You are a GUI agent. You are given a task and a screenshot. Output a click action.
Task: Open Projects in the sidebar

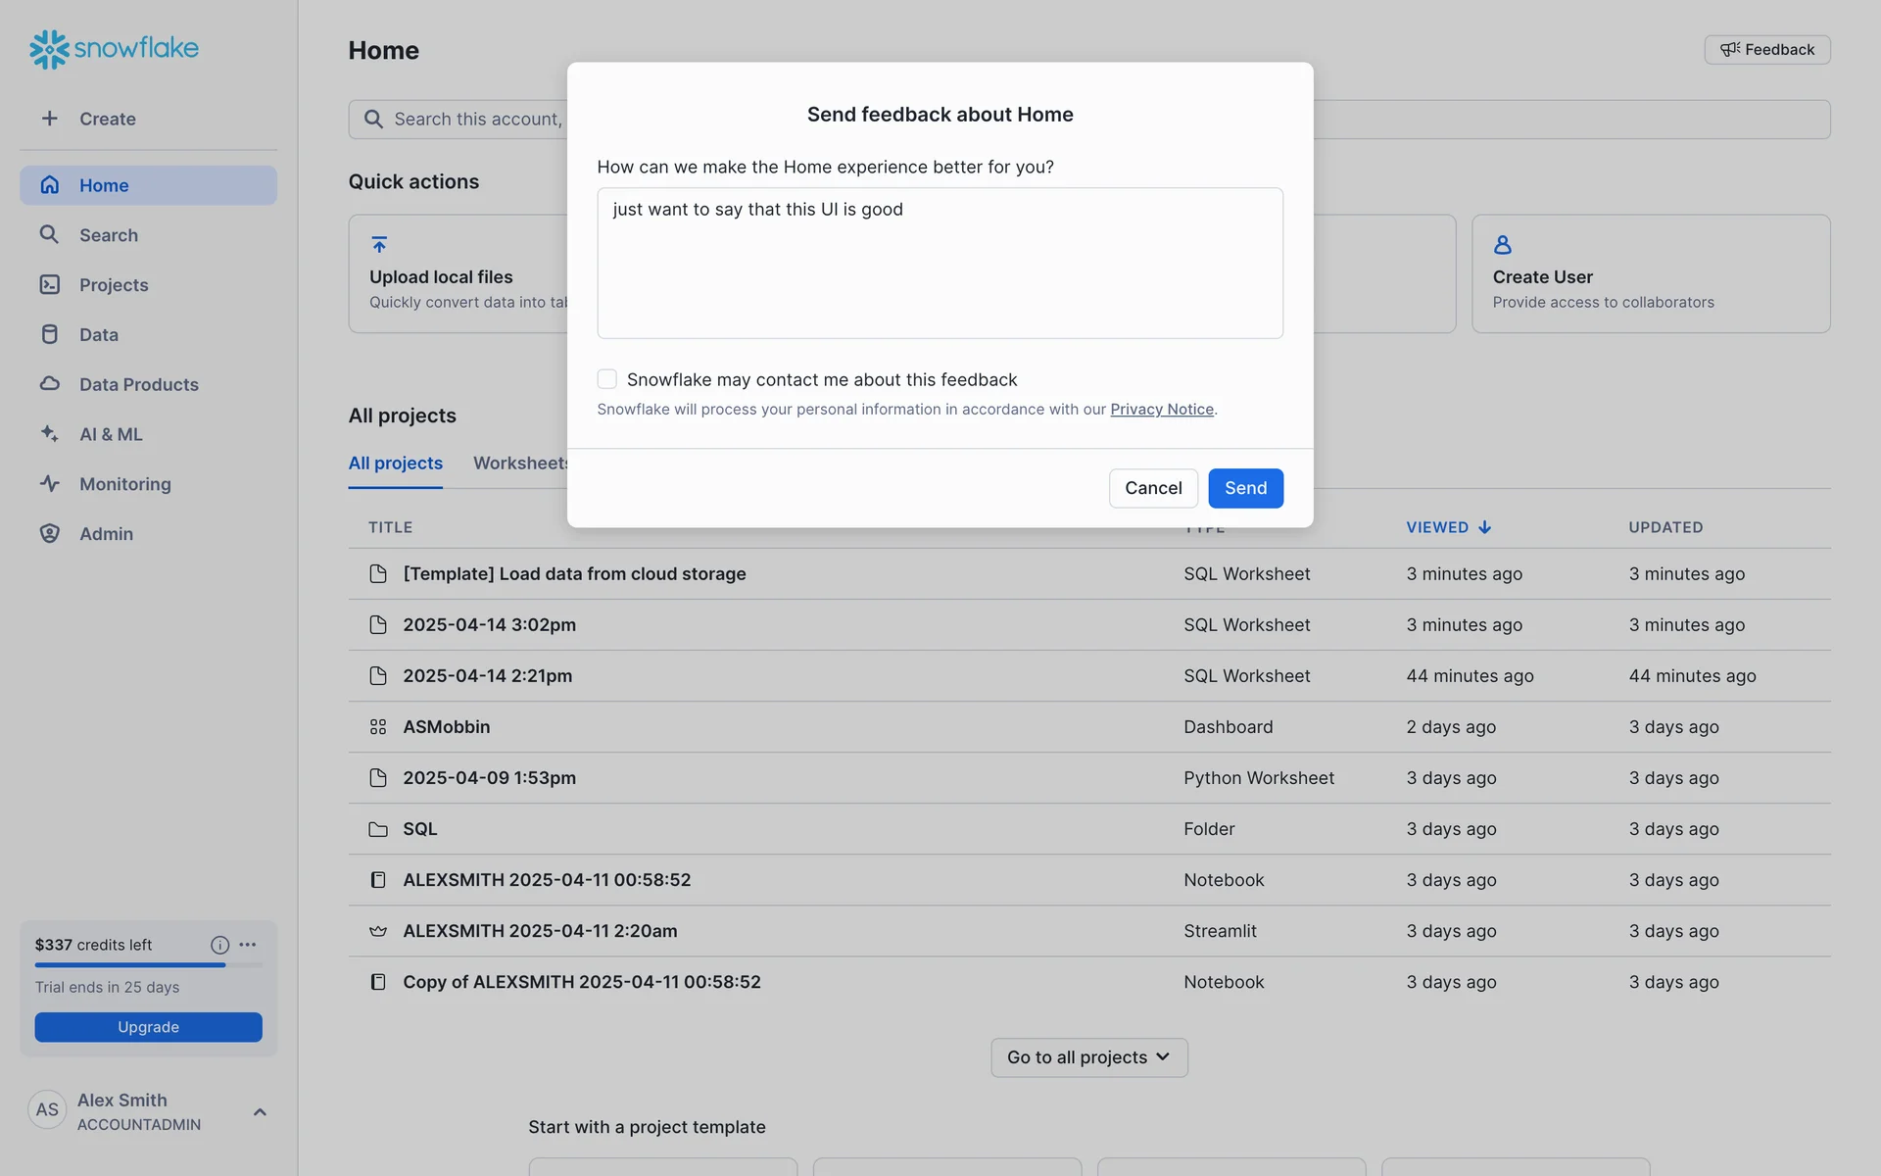[x=114, y=285]
